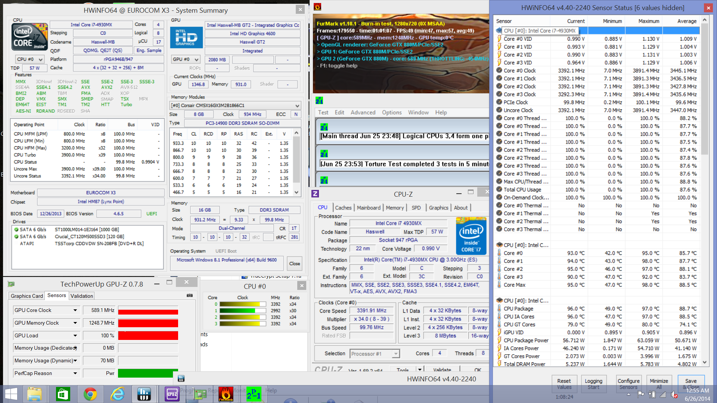717x403 pixels.
Task: Open Prime95 Advanced menu
Action: coord(363,112)
